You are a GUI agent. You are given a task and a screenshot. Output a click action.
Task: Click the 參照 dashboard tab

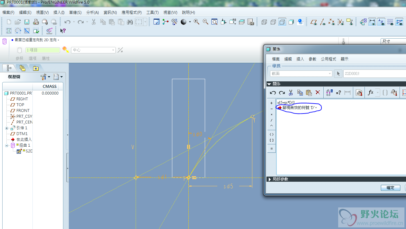point(19,59)
